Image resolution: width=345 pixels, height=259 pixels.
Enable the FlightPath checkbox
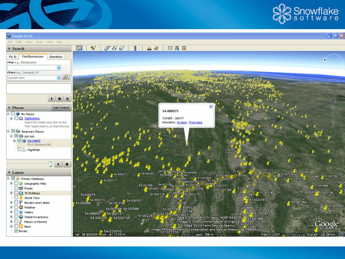point(19,150)
